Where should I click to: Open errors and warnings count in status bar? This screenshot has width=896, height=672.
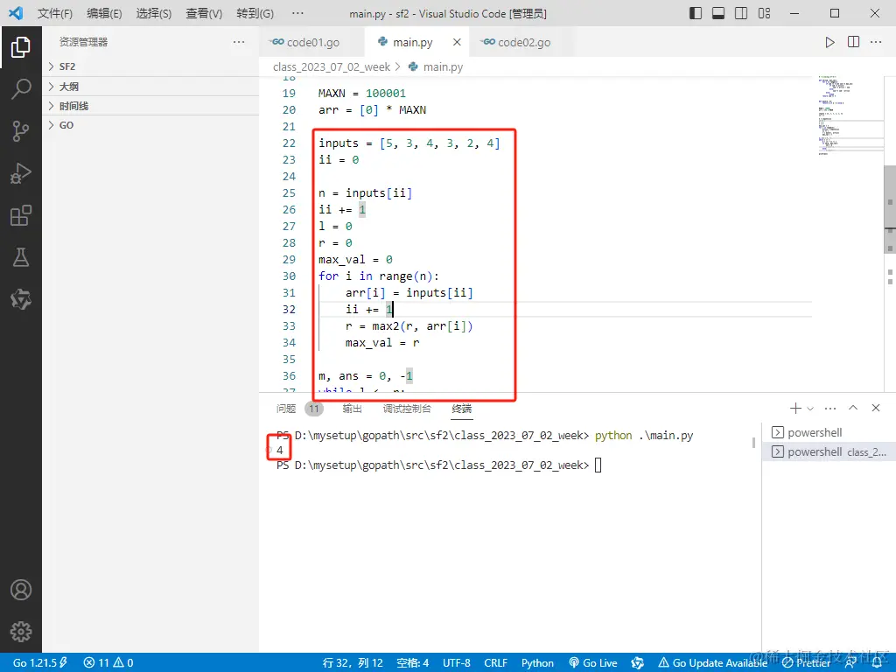tap(108, 663)
